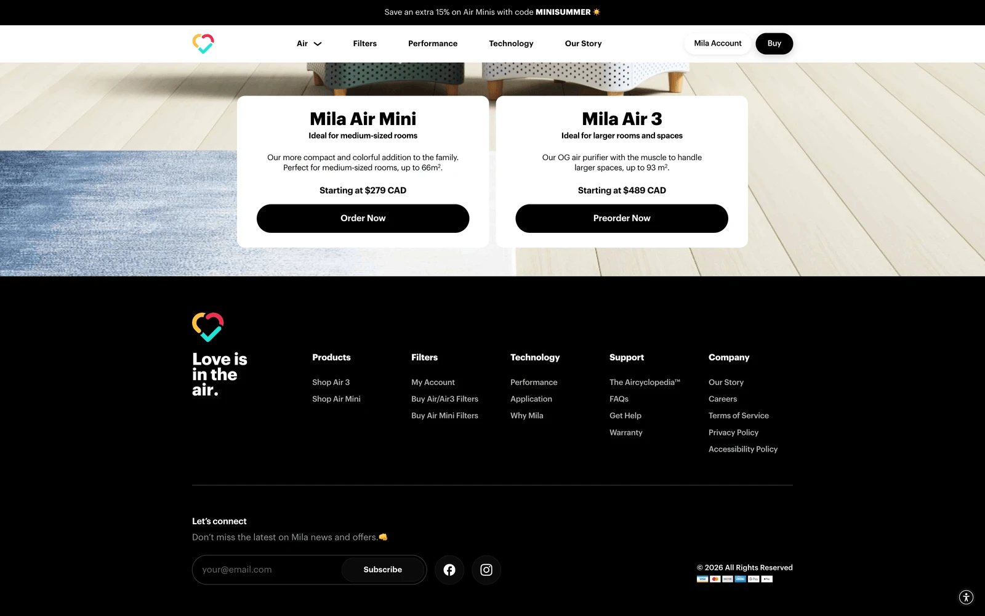Click the 'Starting at $279 CAD' price text

[363, 190]
